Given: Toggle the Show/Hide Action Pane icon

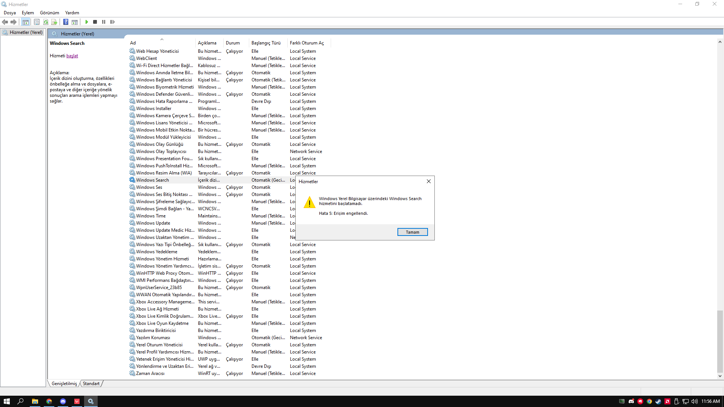Looking at the screenshot, I should point(75,22).
